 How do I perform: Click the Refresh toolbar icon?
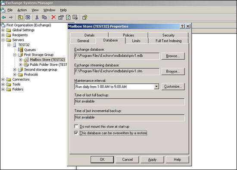(68, 18)
